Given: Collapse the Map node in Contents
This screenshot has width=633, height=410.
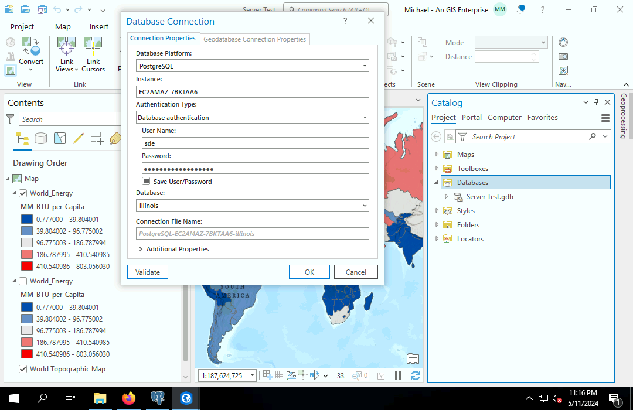Looking at the screenshot, I should pyautogui.click(x=8, y=179).
